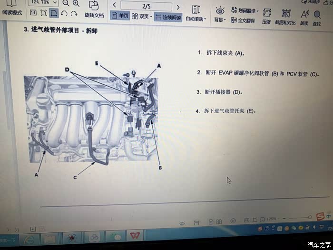Switch to 双页 double page view
The height and width of the screenshot is (250, 333).
coord(140,16)
